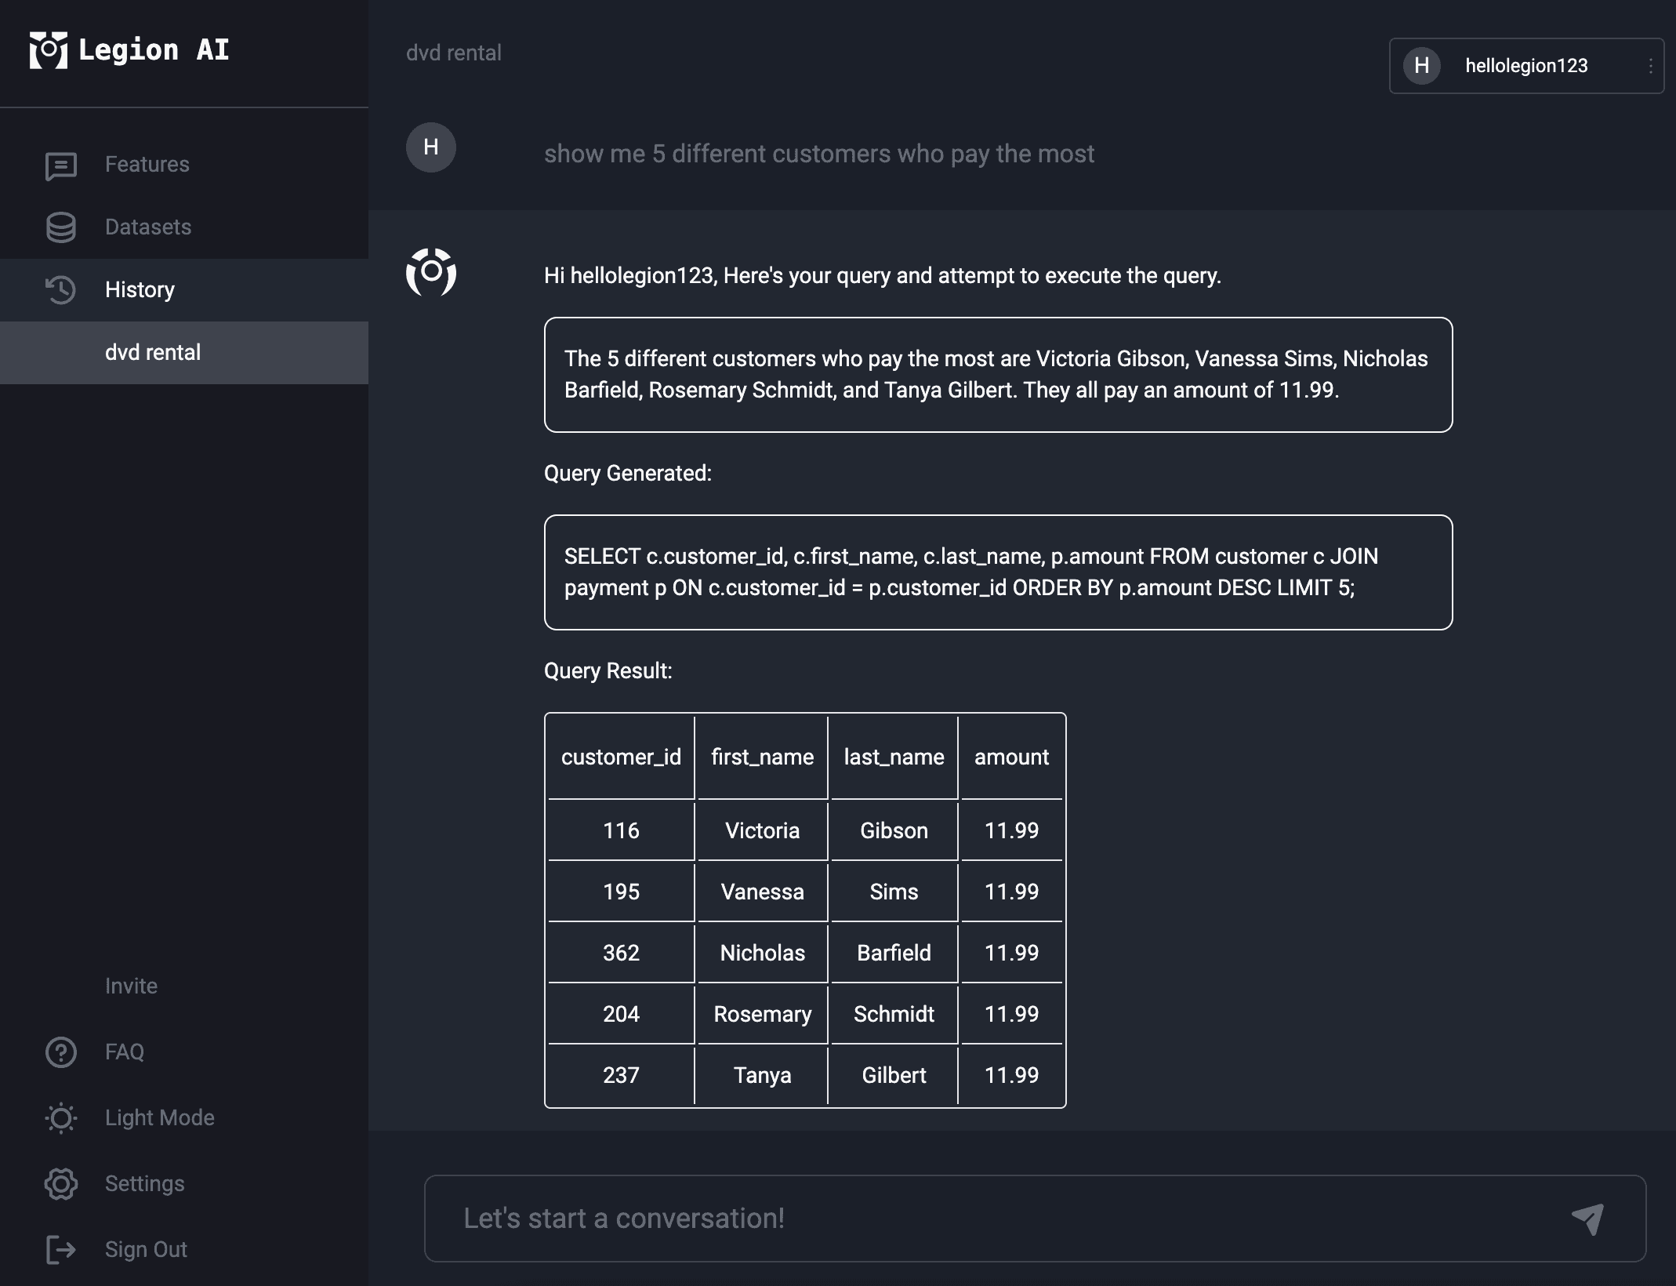Screen dimensions: 1676x1286
Task: Click the Legion AI bot avatar
Action: pyautogui.click(x=431, y=273)
